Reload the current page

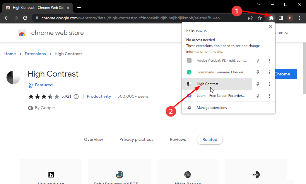click(25, 18)
